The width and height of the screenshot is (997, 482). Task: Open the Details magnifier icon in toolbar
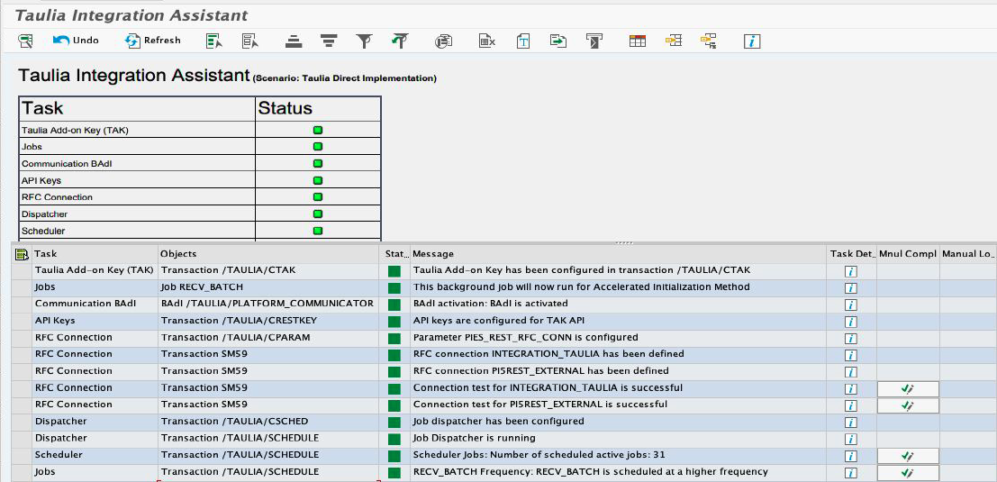pos(25,41)
